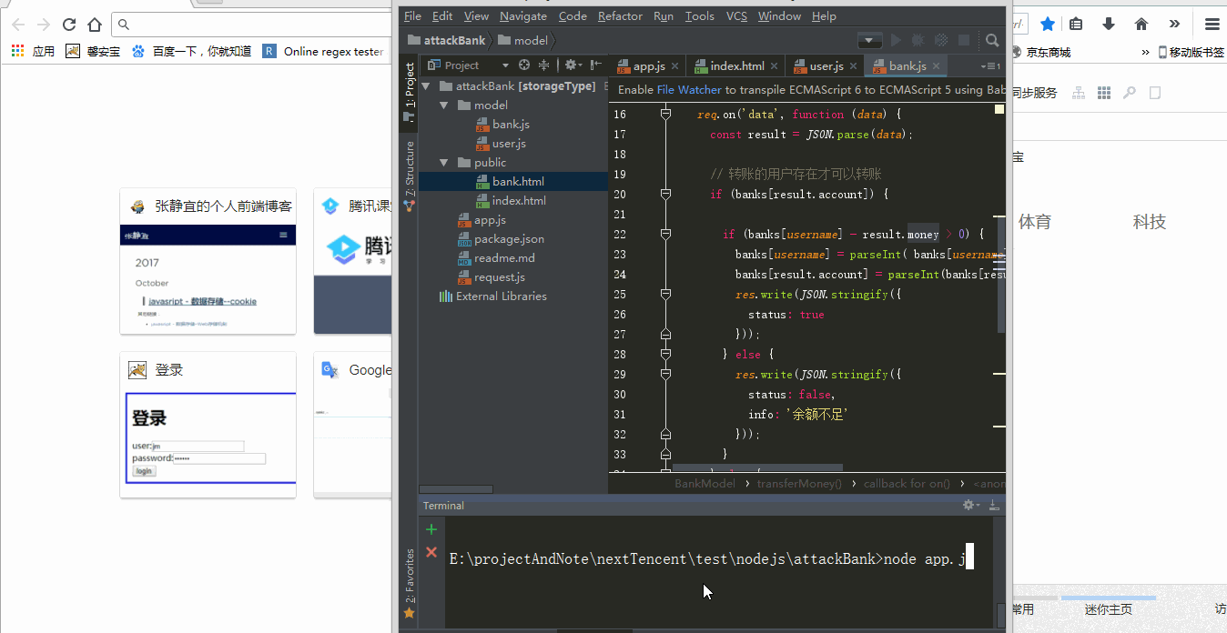Toggle the 2: Favorites tool window
The image size is (1227, 633).
click(x=410, y=577)
